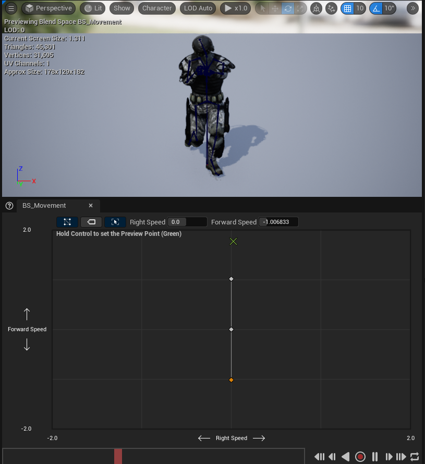Click the preview point interaction icon
The image size is (425, 464).
click(x=115, y=221)
